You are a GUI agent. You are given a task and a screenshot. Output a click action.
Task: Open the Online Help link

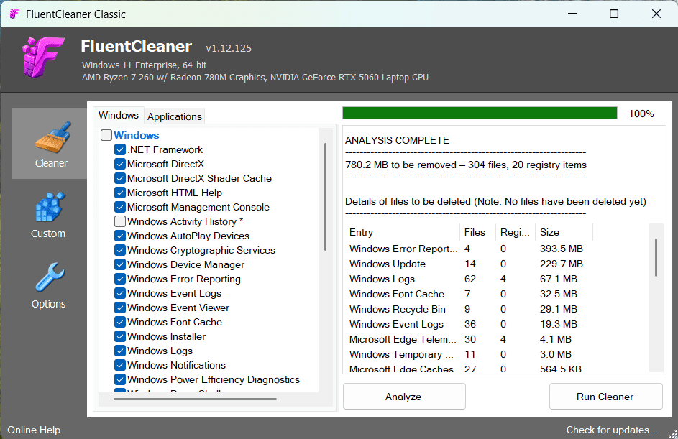34,430
